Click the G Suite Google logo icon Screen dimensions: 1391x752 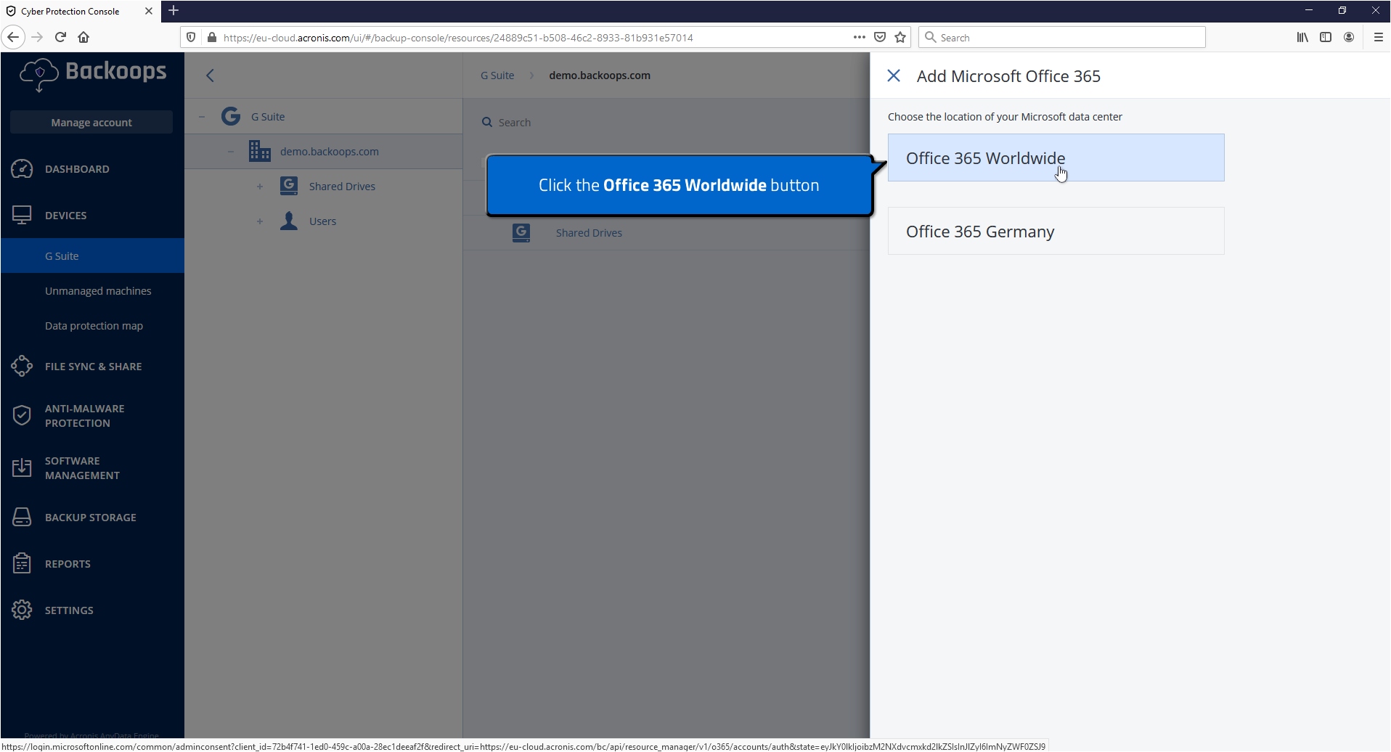pos(231,116)
